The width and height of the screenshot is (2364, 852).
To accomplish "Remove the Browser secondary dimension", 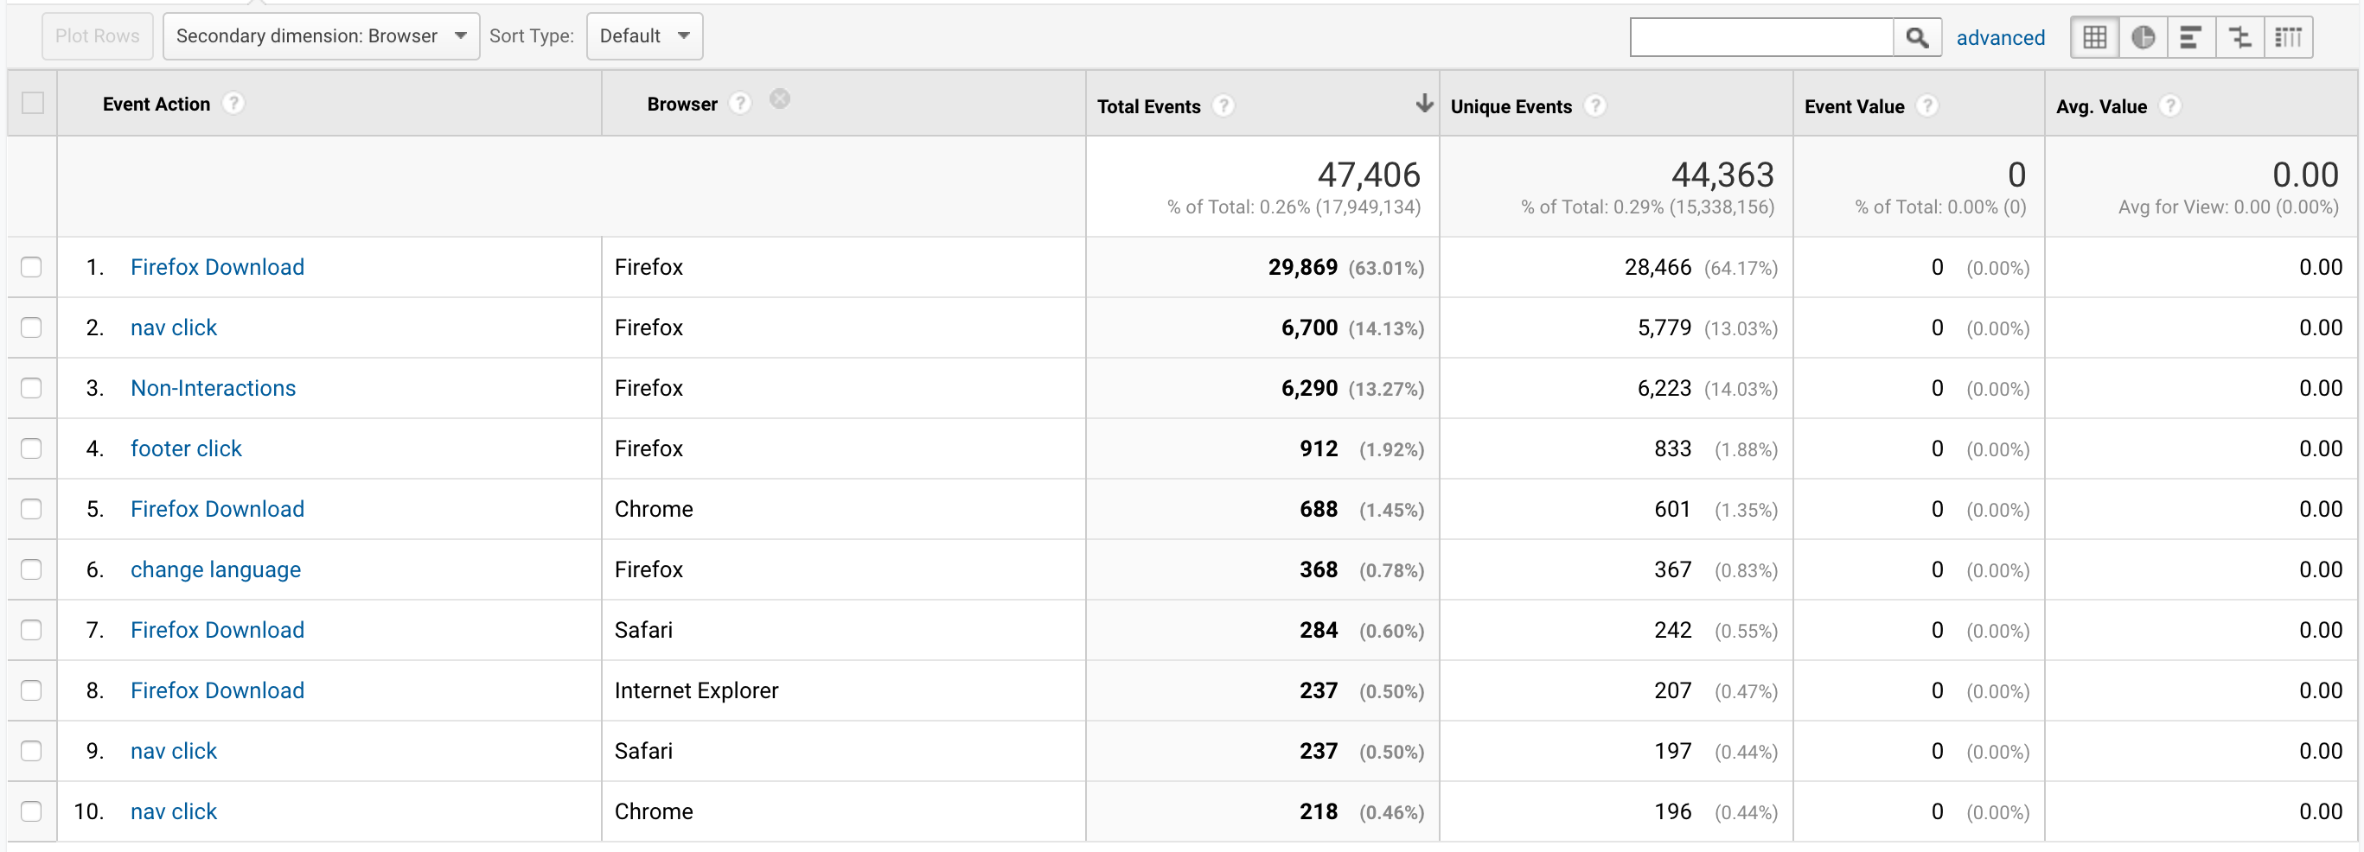I will (780, 99).
